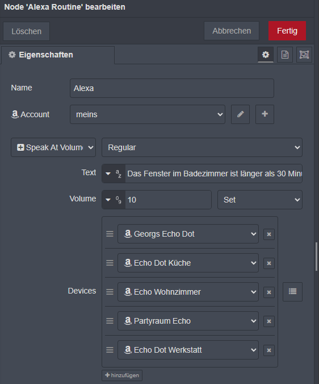Click the Devices label
Viewport: 319px width, 384px height.
pos(82,291)
